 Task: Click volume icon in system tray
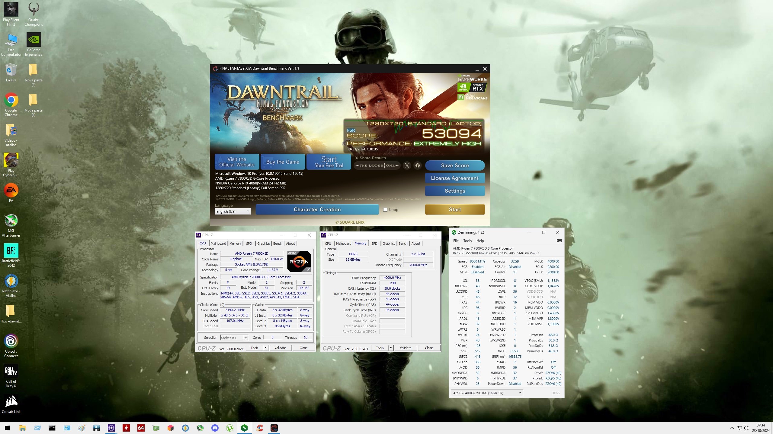tap(746, 428)
